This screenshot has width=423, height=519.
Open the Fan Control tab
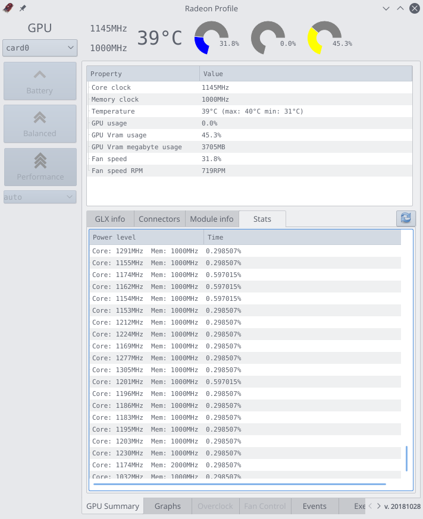pos(265,506)
